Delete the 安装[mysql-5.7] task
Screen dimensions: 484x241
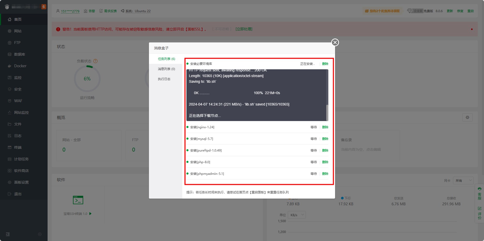point(325,139)
